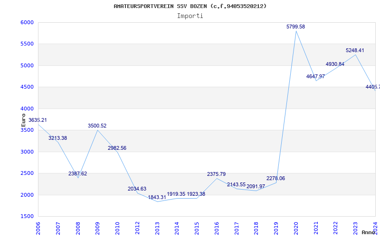
Task: Click the 2010 x-axis year label
Action: coord(117,228)
